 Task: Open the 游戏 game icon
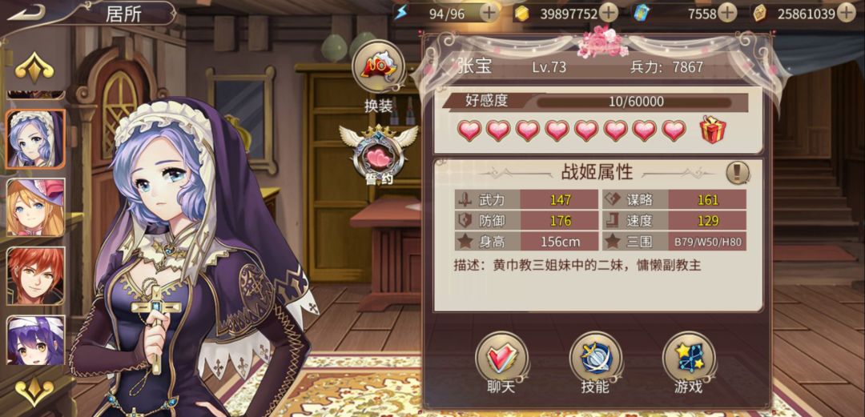[689, 357]
